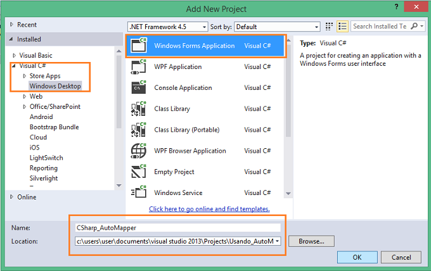The image size is (431, 271).
Task: Select the LightSwitch category
Action: click(x=46, y=158)
